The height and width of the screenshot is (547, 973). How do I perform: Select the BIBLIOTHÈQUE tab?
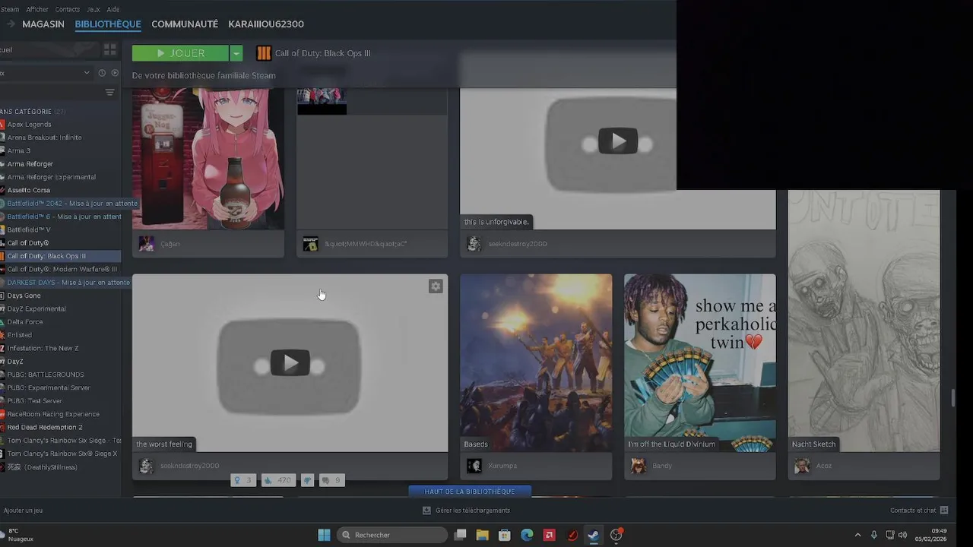[108, 24]
